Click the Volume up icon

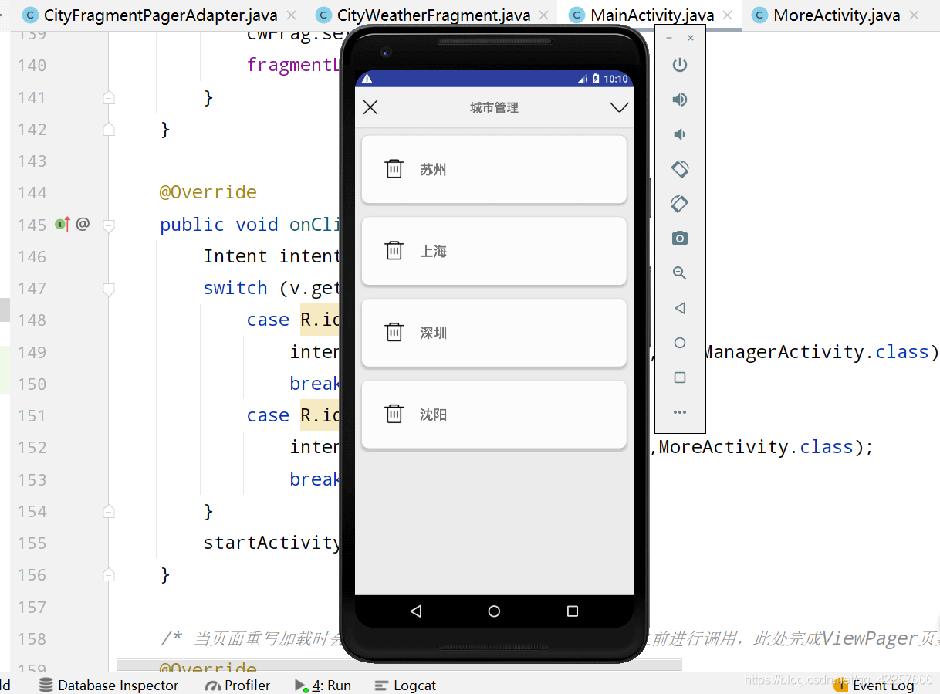point(680,99)
